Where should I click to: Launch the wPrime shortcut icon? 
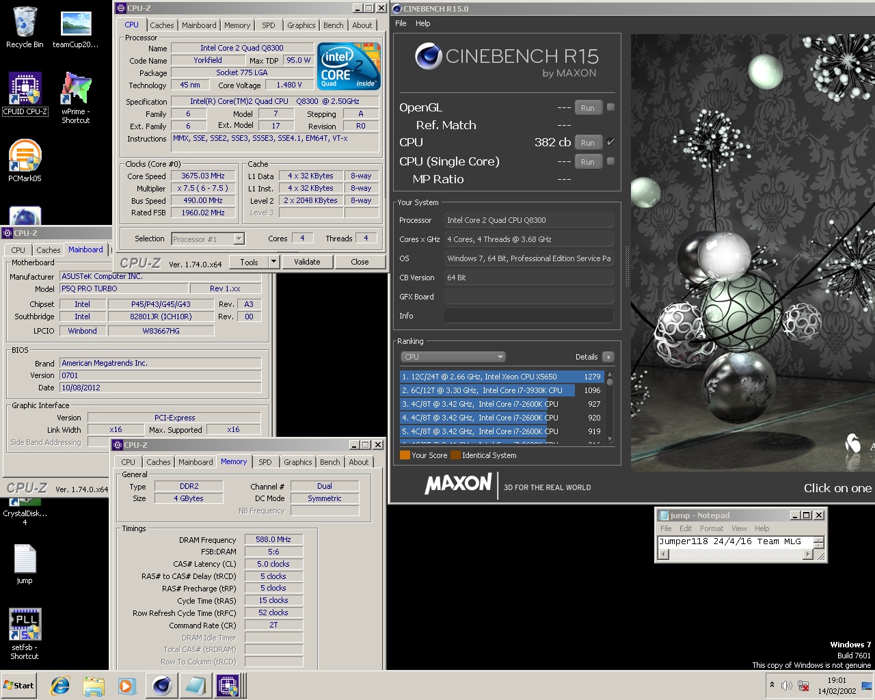pyautogui.click(x=75, y=98)
